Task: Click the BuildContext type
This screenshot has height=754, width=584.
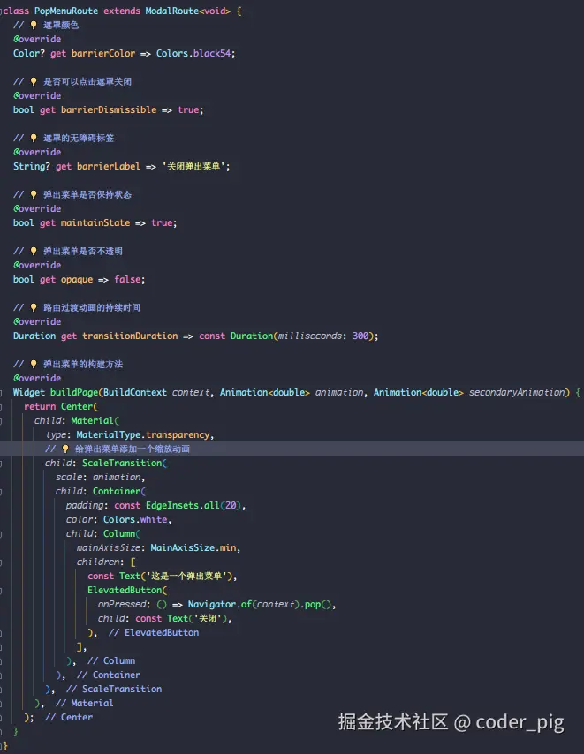Action: [135, 392]
